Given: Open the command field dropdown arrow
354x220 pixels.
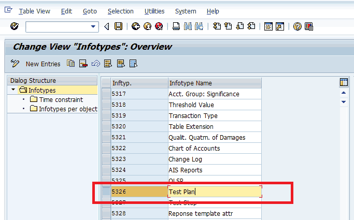Looking at the screenshot, I should click(x=93, y=26).
